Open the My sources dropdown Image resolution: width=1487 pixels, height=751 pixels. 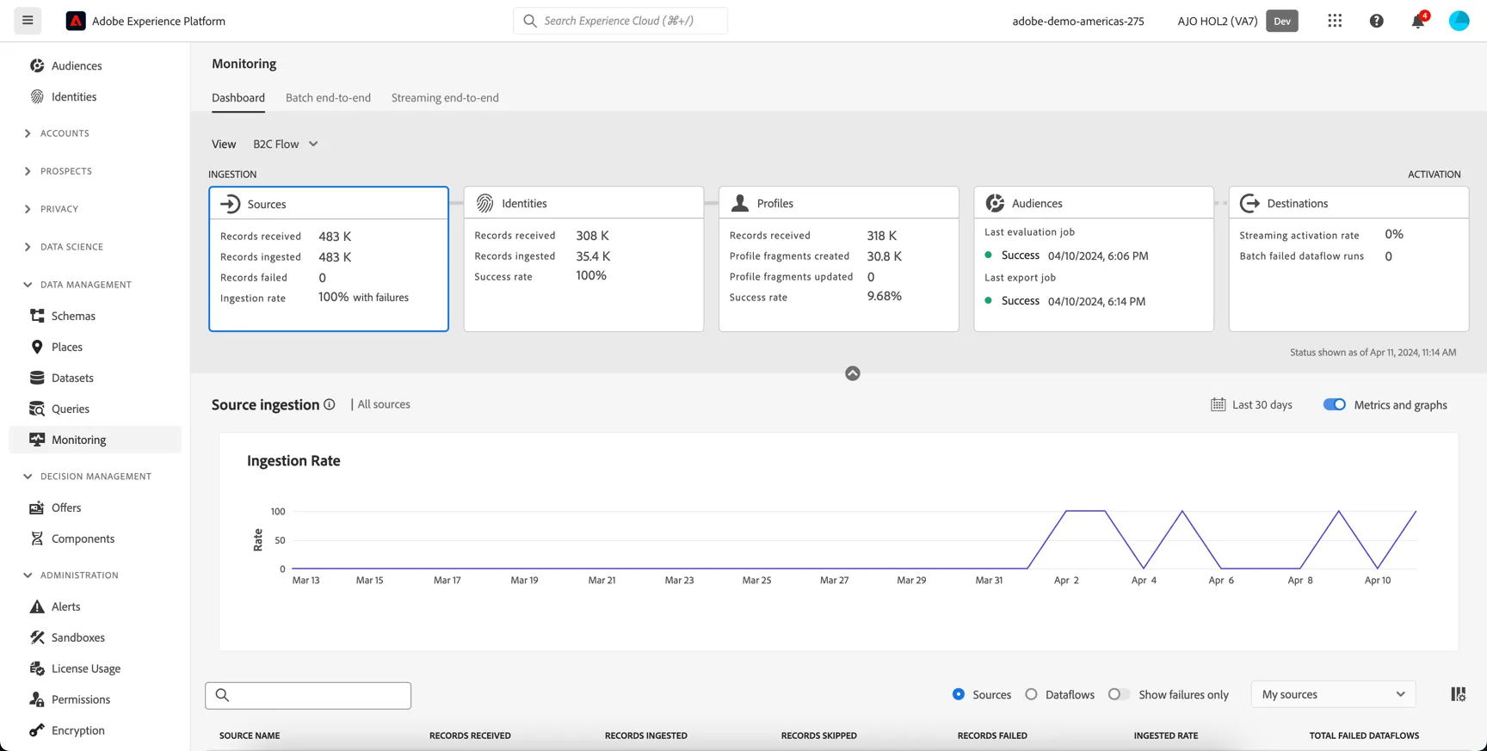point(1333,694)
